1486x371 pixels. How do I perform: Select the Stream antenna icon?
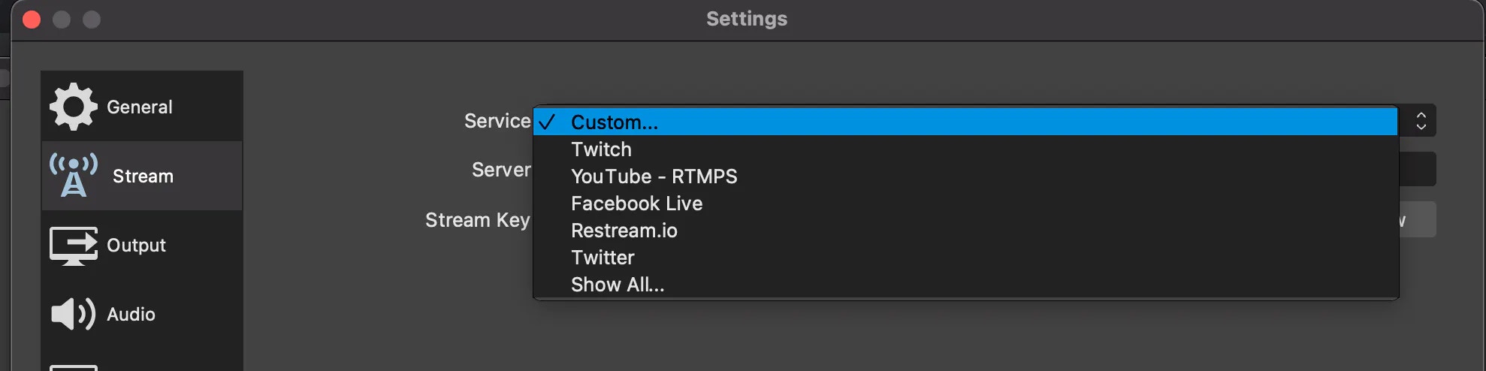pos(73,175)
